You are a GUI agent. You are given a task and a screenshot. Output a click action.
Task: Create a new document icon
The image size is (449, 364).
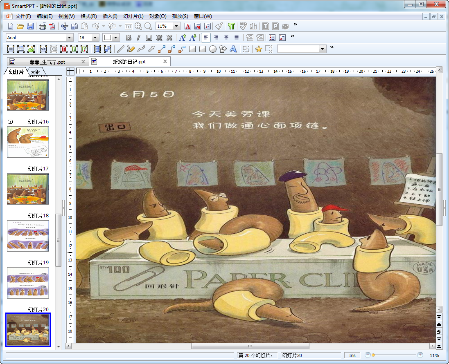tap(11, 26)
